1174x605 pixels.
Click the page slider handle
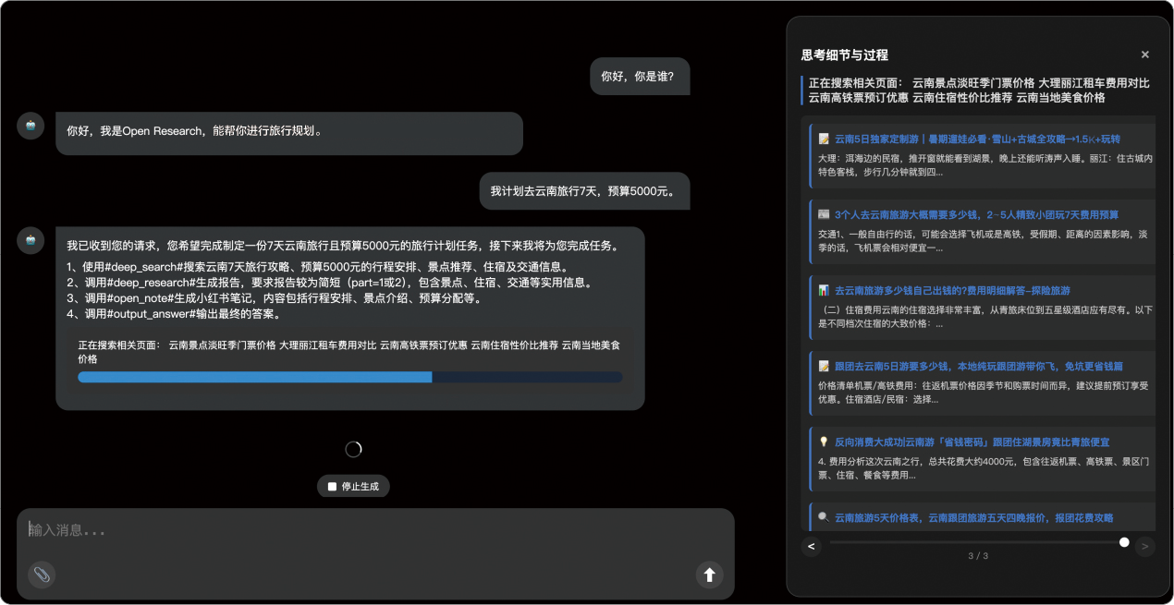[1124, 542]
